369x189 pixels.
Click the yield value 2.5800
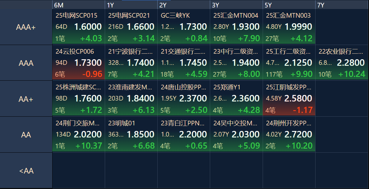(298, 98)
